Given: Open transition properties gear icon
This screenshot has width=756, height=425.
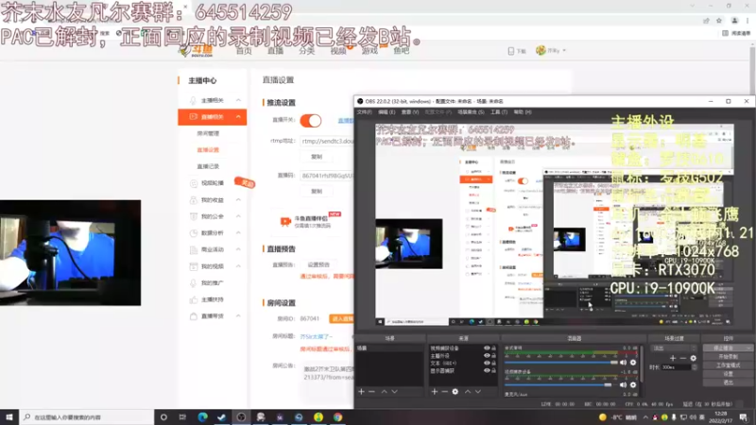Looking at the screenshot, I should click(694, 358).
